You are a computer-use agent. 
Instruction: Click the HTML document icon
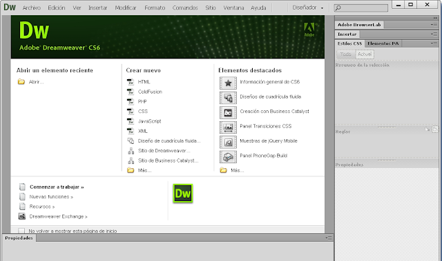(131, 82)
